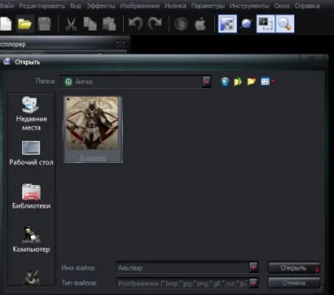Screen dimensions: 334x295
Task: Click the Открыть button
Action: point(294,267)
